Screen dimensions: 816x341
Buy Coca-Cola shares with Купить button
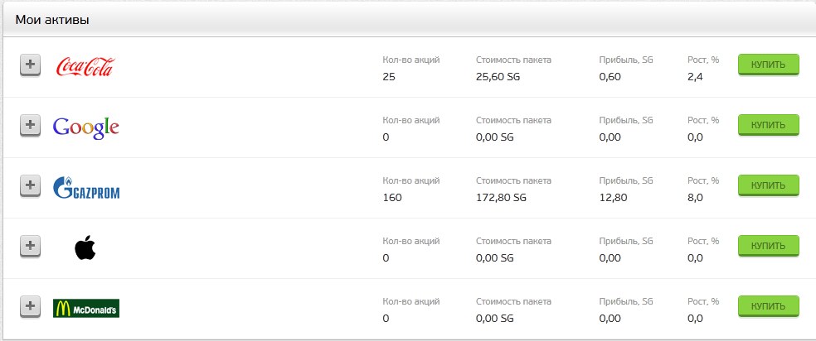coord(768,65)
